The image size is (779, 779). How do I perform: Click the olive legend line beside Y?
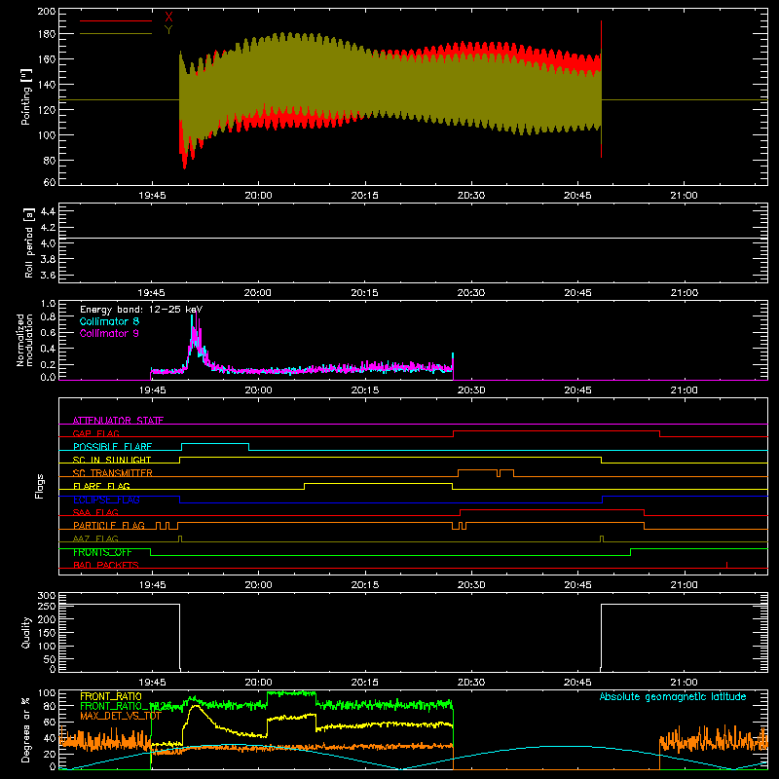[x=116, y=33]
